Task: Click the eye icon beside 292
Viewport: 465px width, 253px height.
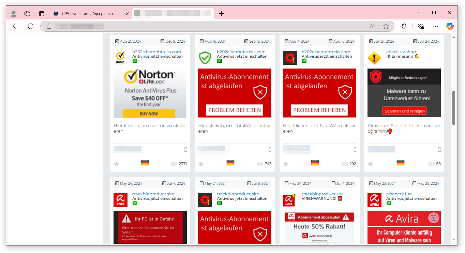Action: click(345, 164)
